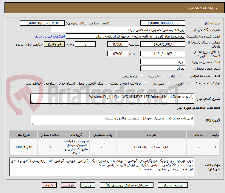225x193 pixels.
Task: Click request creator name field
Action: click(x=125, y=36)
